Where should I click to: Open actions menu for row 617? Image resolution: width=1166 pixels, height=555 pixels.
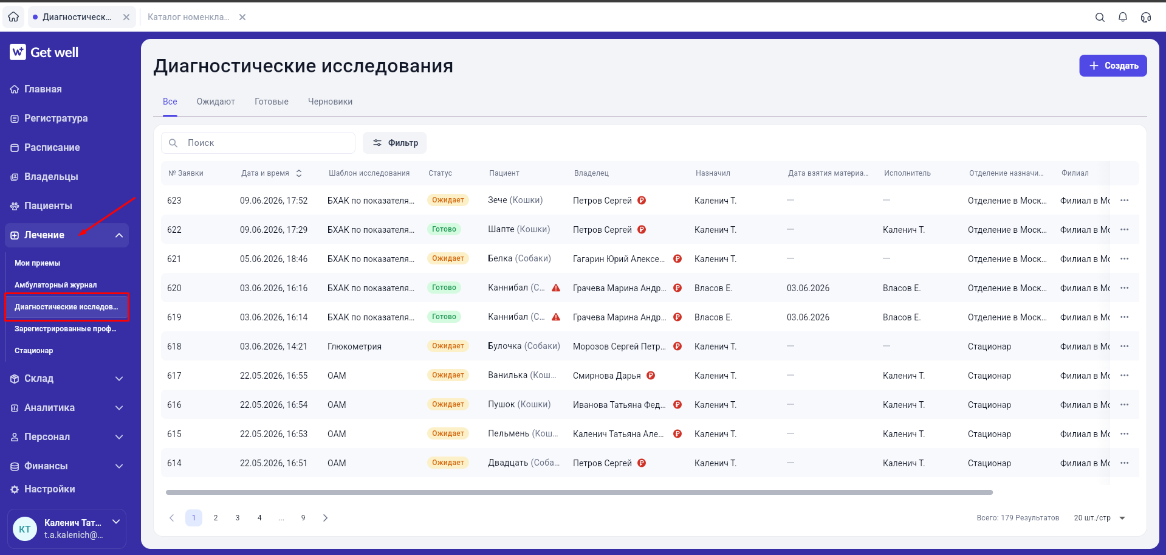1125,375
